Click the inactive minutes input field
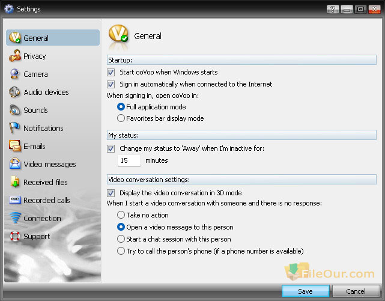This screenshot has width=385, height=301. point(129,160)
